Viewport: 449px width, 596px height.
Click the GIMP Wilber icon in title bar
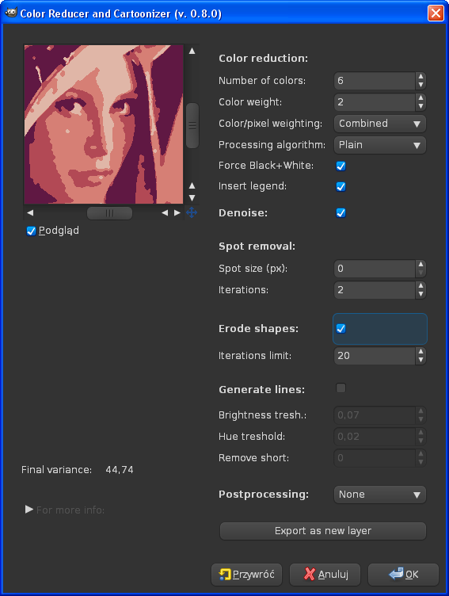[x=10, y=13]
